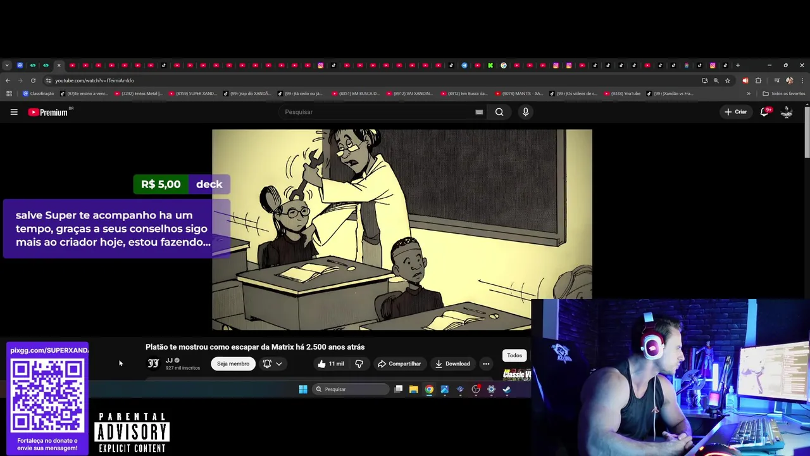
Task: View site information icon beside URL
Action: [x=48, y=80]
